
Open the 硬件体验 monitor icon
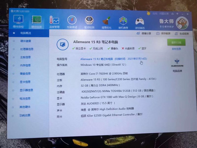click(x=18, y=19)
